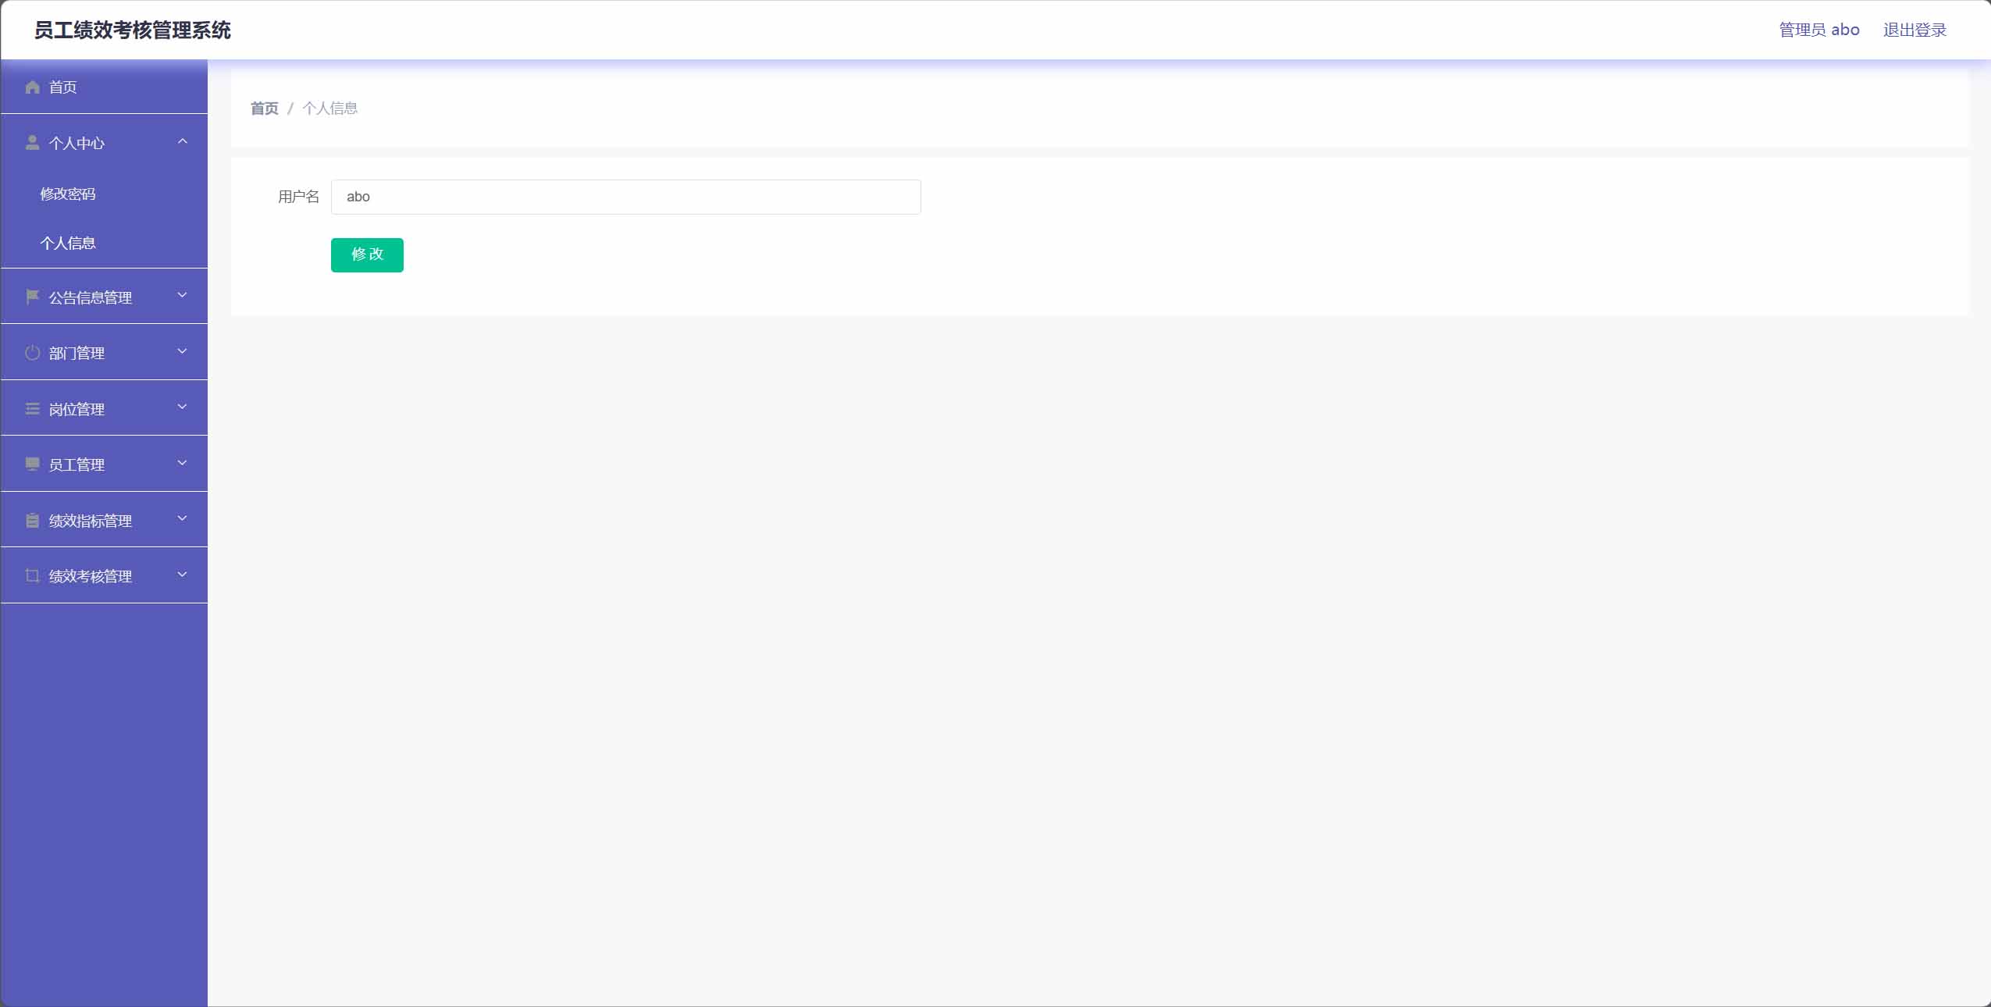
Task: Expand the 员工管理 chevron
Action: point(183,463)
